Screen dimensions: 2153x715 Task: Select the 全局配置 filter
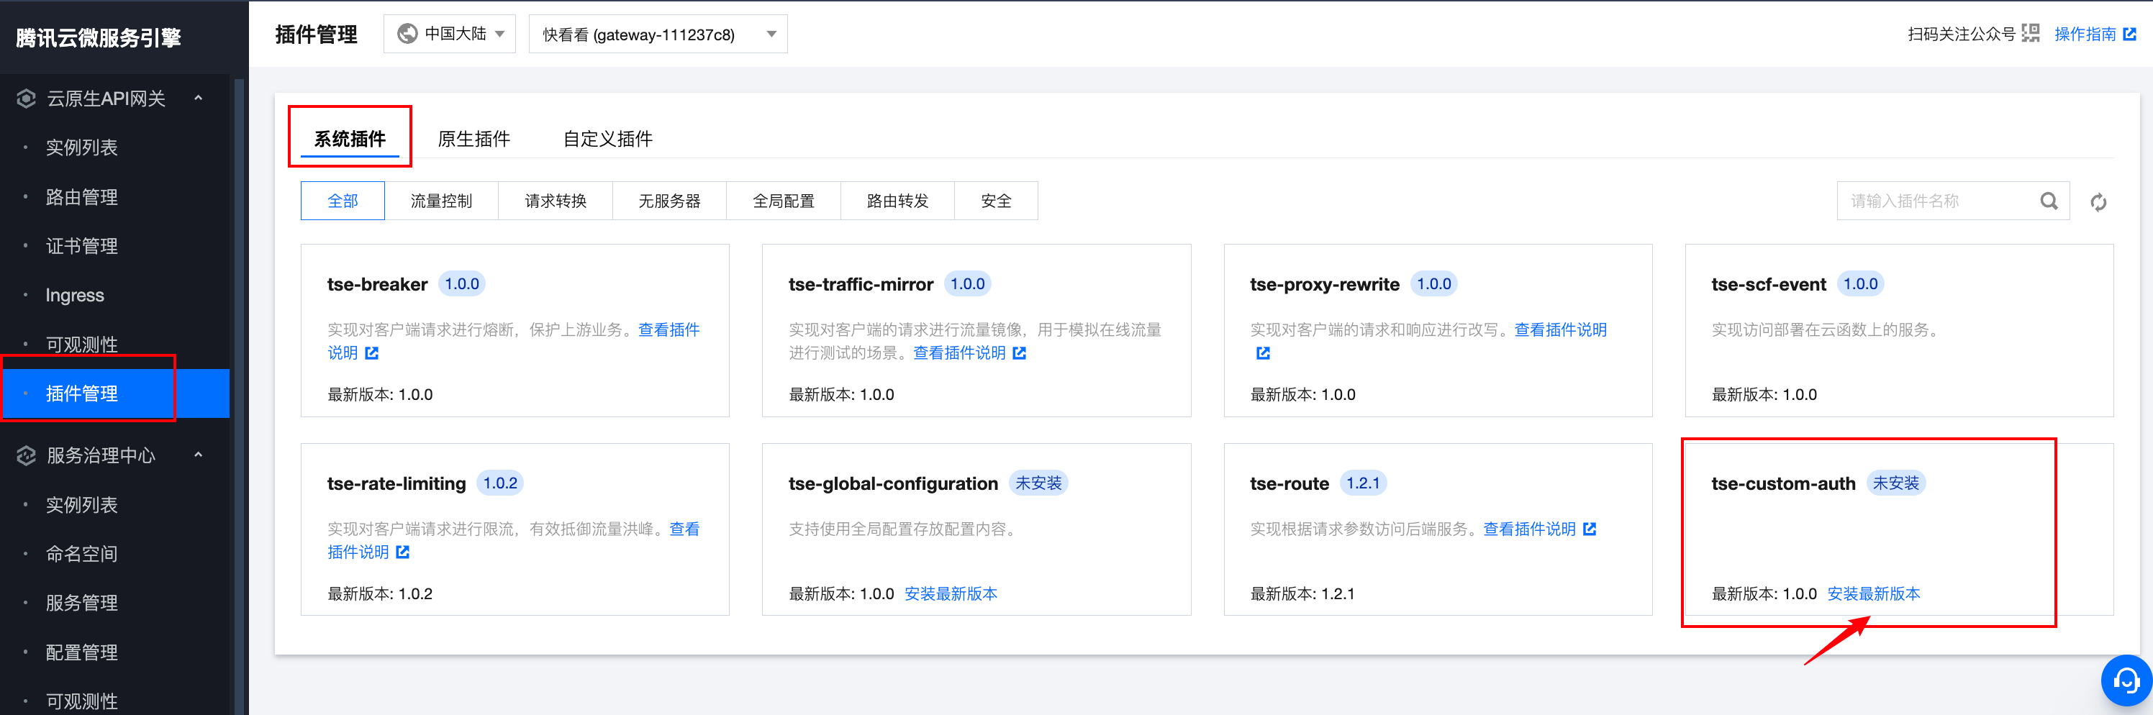tap(784, 201)
